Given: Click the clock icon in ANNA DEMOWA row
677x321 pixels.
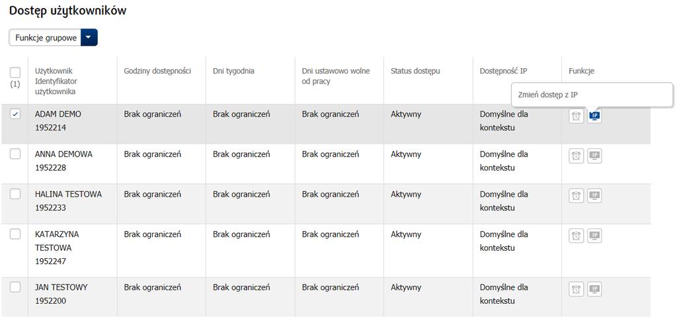Looking at the screenshot, I should [576, 156].
